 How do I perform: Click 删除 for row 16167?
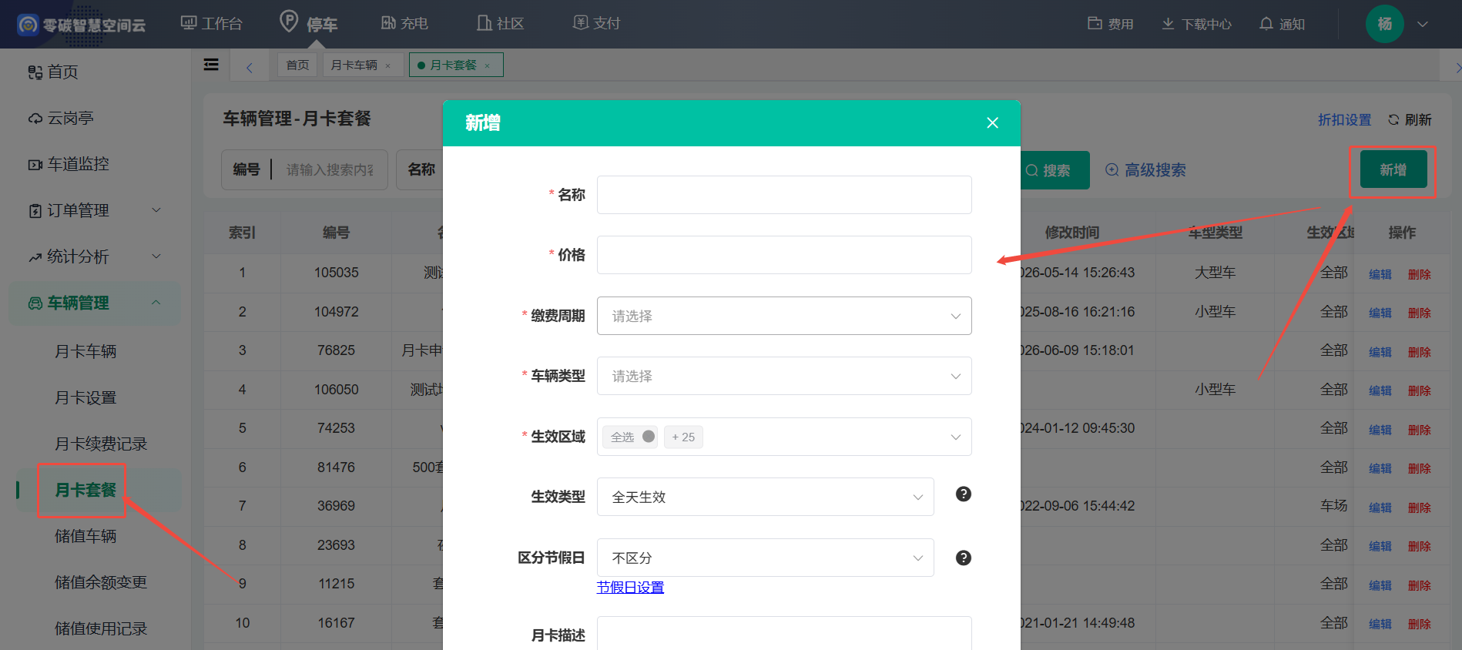tap(1419, 624)
